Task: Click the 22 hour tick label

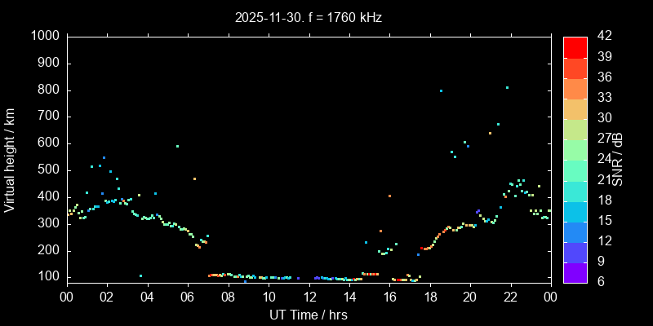Action: click(511, 297)
